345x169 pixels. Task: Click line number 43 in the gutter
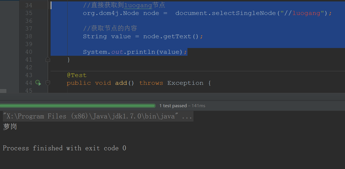pos(29,75)
